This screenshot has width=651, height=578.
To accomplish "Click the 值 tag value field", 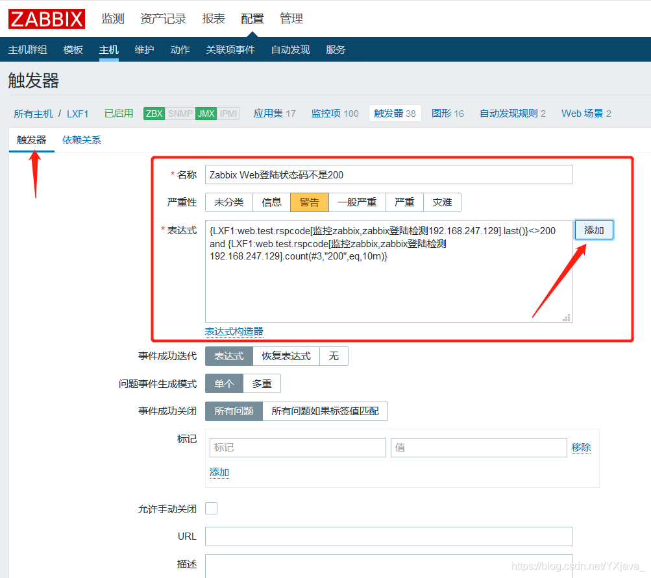I will click(x=479, y=448).
